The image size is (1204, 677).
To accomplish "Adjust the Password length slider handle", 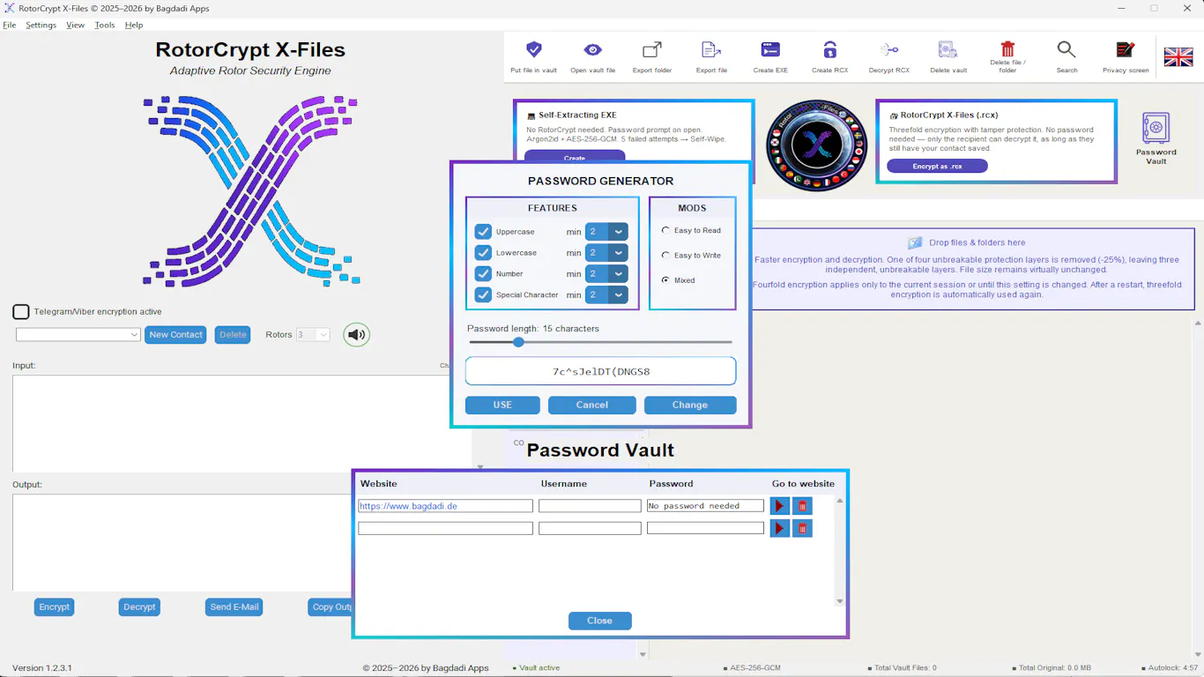I will point(518,342).
